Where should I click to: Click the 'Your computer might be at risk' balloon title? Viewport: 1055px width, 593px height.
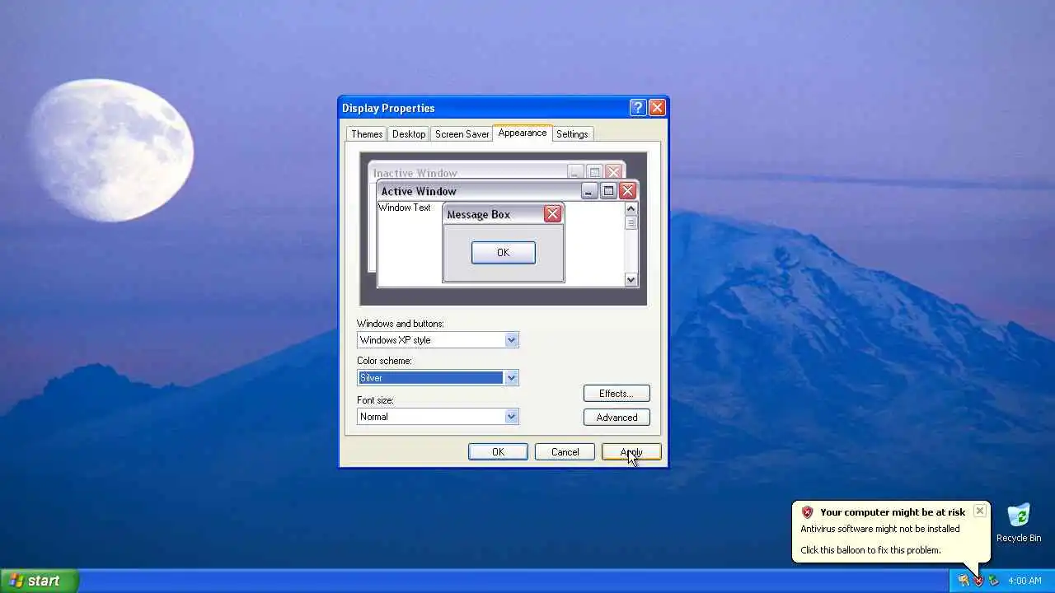[893, 512]
